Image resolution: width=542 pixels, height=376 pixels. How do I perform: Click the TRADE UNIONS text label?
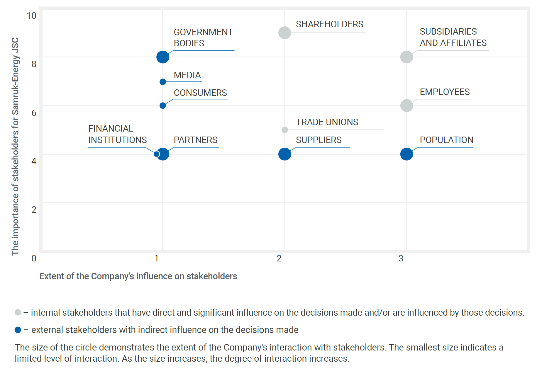(327, 122)
